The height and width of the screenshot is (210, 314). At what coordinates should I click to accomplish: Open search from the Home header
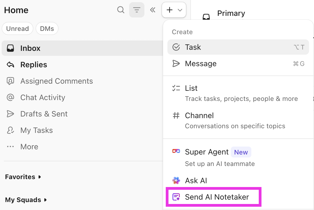click(121, 10)
